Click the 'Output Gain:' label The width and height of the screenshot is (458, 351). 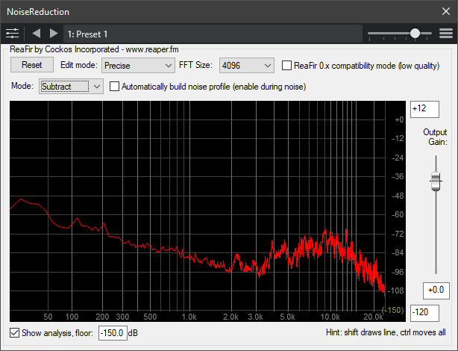[x=435, y=137]
